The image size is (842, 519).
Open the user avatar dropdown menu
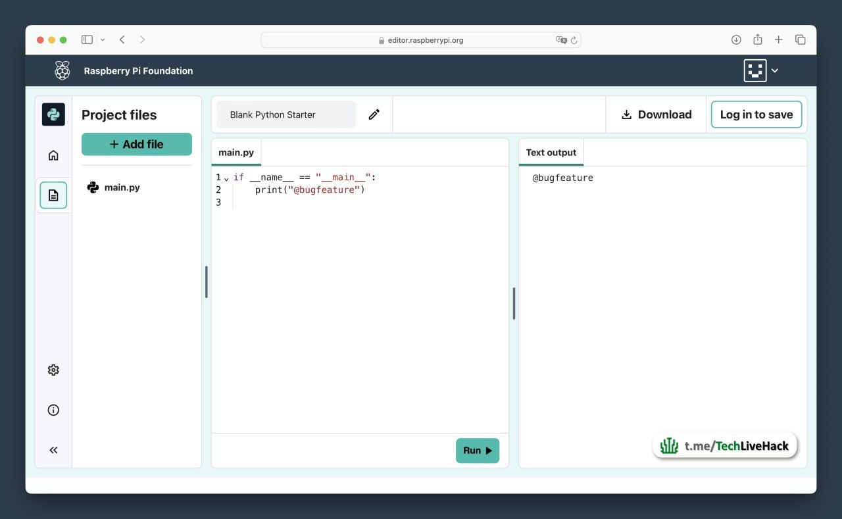[761, 70]
